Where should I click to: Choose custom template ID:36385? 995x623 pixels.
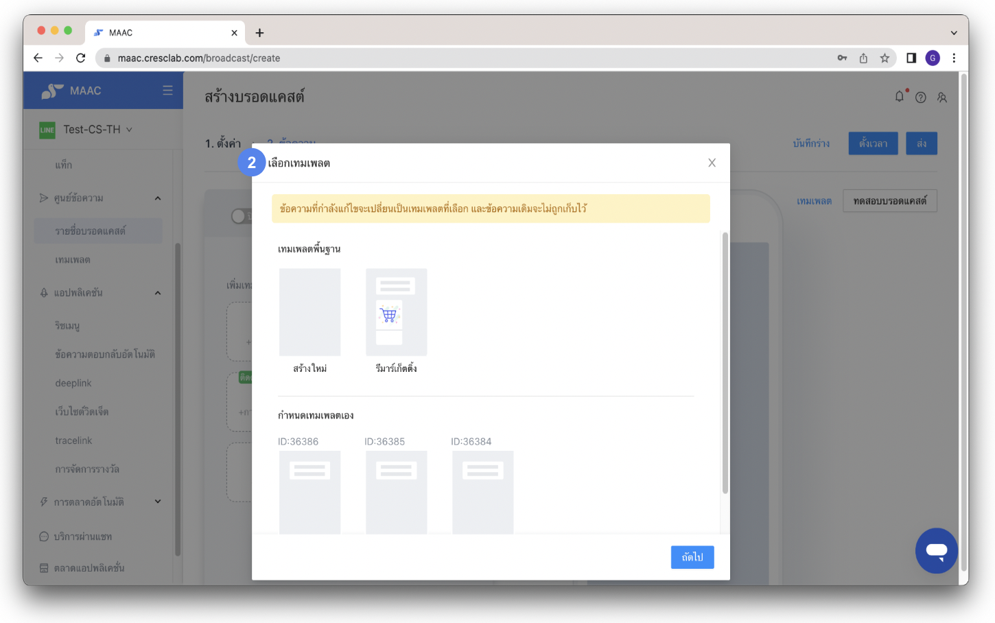coord(396,491)
